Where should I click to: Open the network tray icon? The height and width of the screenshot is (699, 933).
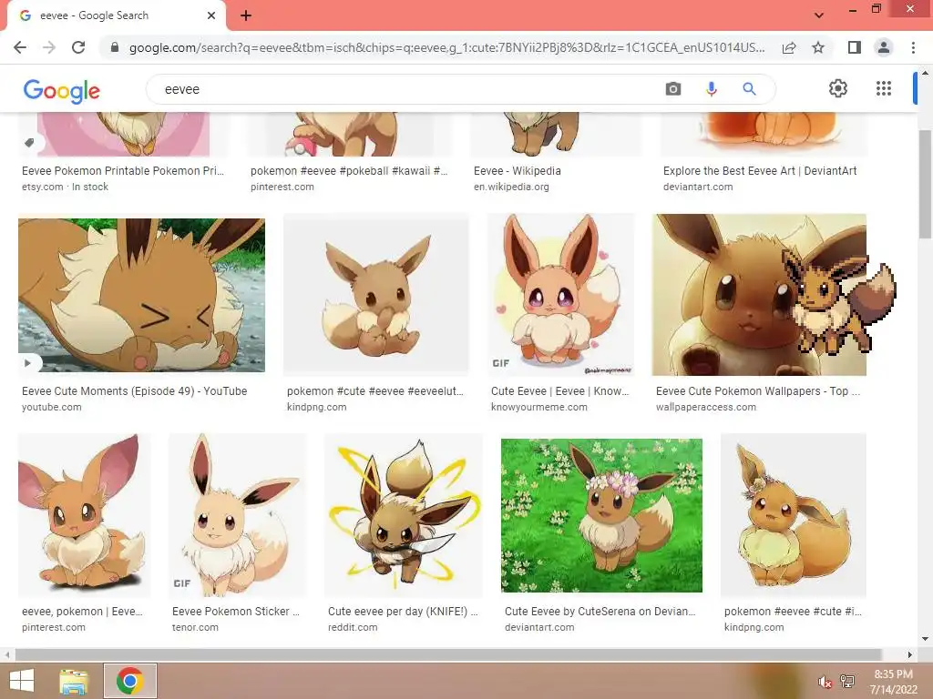pos(847,682)
